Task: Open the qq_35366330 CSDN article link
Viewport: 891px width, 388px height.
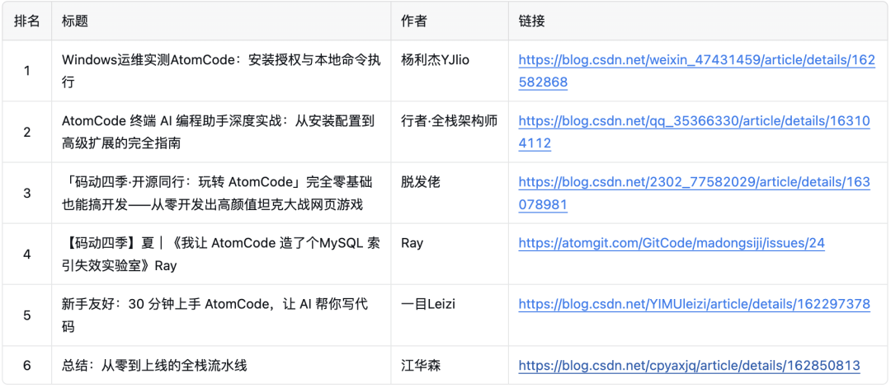Action: tap(694, 132)
